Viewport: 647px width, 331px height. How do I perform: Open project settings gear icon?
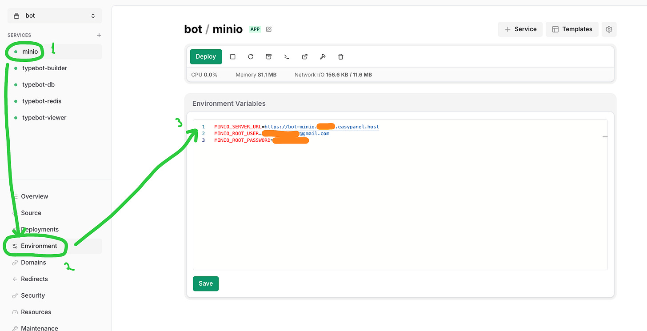[609, 29]
